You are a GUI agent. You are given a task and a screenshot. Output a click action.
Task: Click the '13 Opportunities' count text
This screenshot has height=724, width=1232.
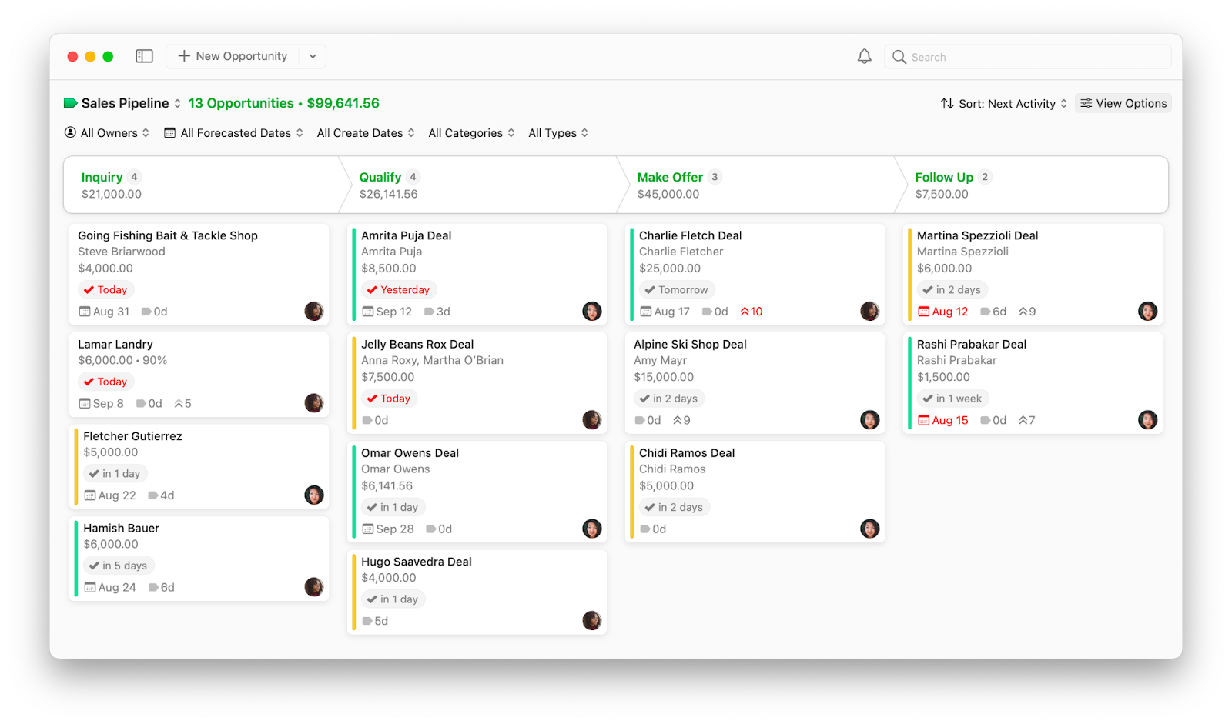241,103
